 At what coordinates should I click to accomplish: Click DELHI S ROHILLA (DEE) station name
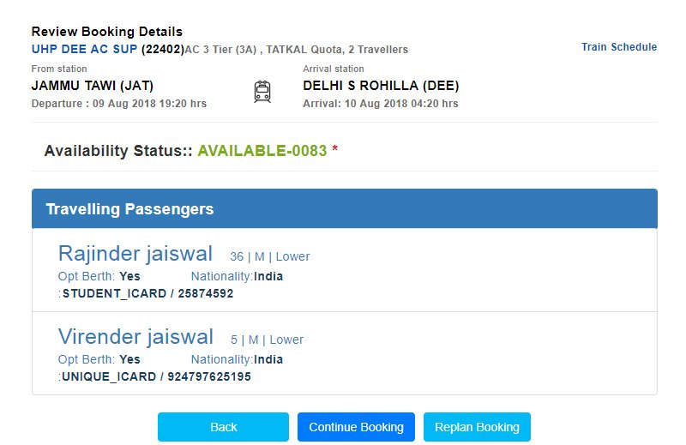coord(381,86)
